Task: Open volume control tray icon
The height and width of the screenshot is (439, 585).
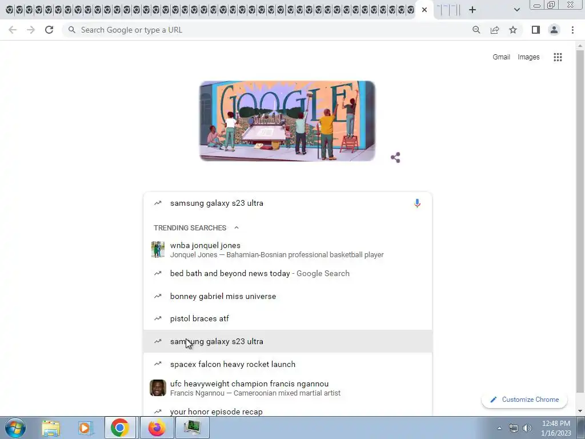Action: point(527,428)
